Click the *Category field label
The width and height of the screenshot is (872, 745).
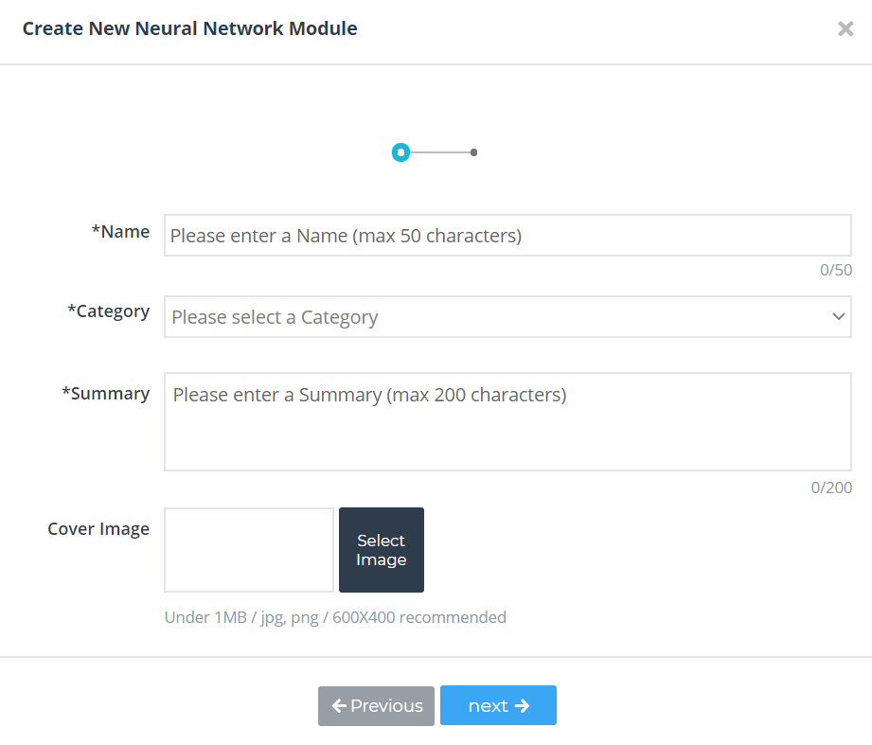click(109, 311)
